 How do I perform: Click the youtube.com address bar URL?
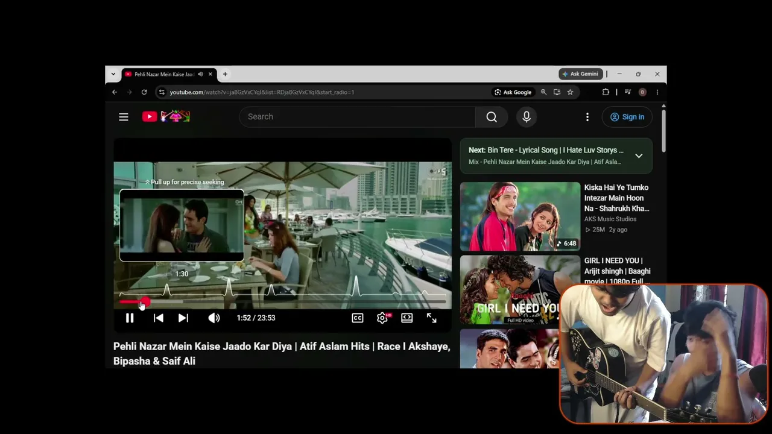262,92
